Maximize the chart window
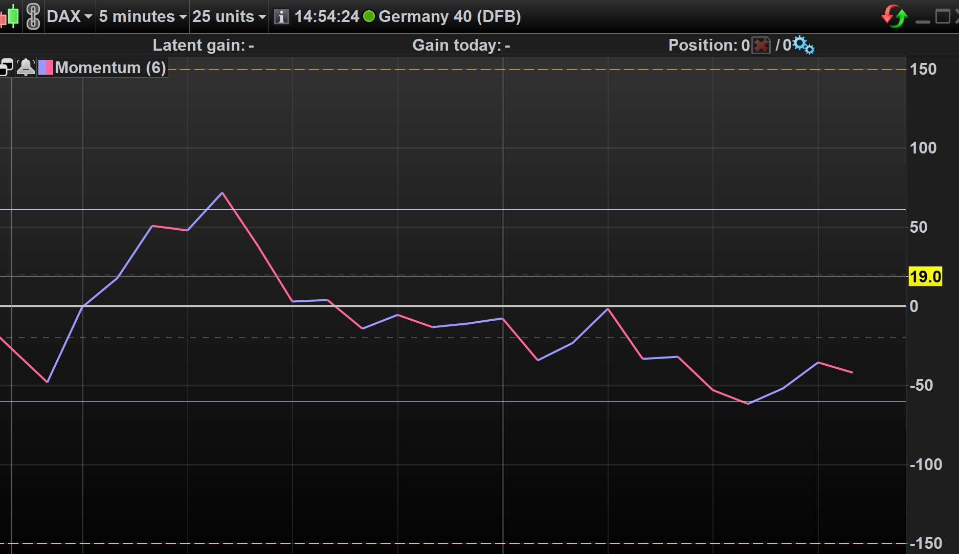This screenshot has width=959, height=554. (x=943, y=16)
